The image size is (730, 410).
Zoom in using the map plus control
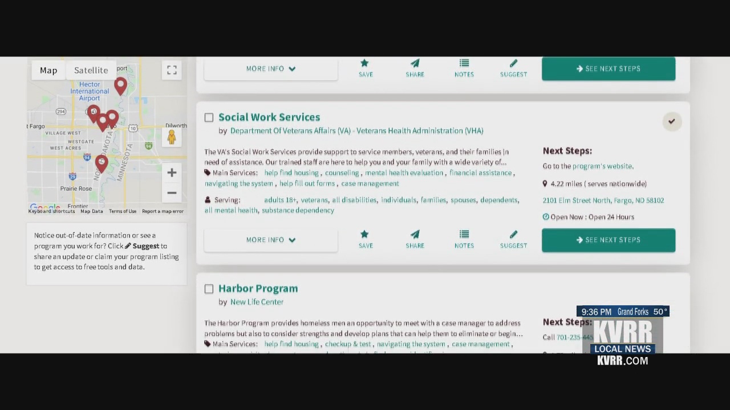click(x=172, y=173)
